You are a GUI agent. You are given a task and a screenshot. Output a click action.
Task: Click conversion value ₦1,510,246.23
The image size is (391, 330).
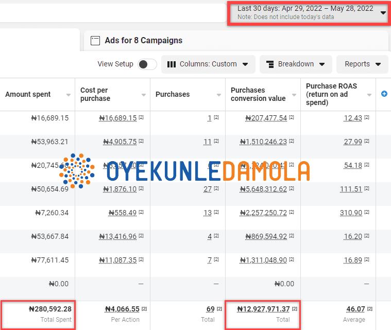pos(263,142)
